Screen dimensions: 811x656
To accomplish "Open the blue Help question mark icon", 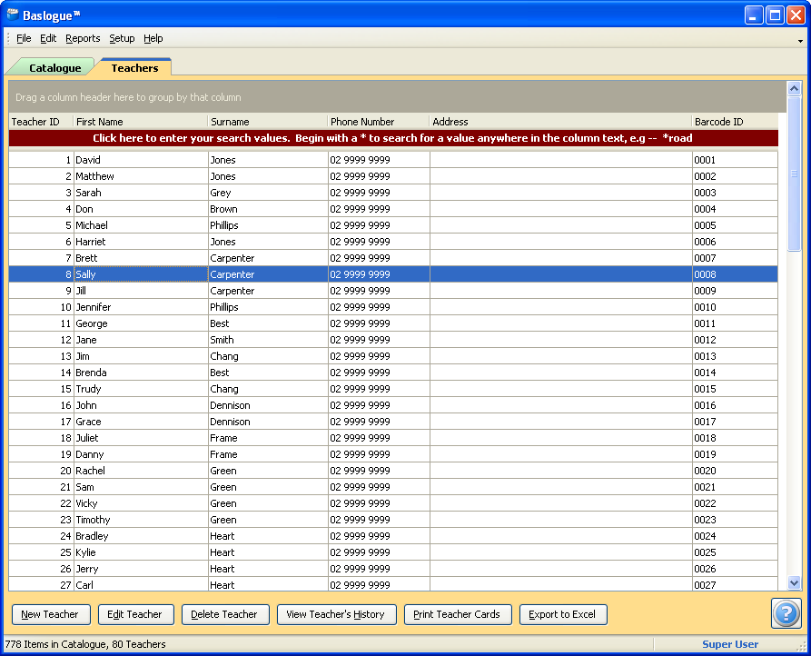I will click(786, 613).
